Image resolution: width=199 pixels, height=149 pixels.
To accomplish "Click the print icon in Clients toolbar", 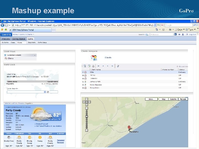I will (93, 66).
